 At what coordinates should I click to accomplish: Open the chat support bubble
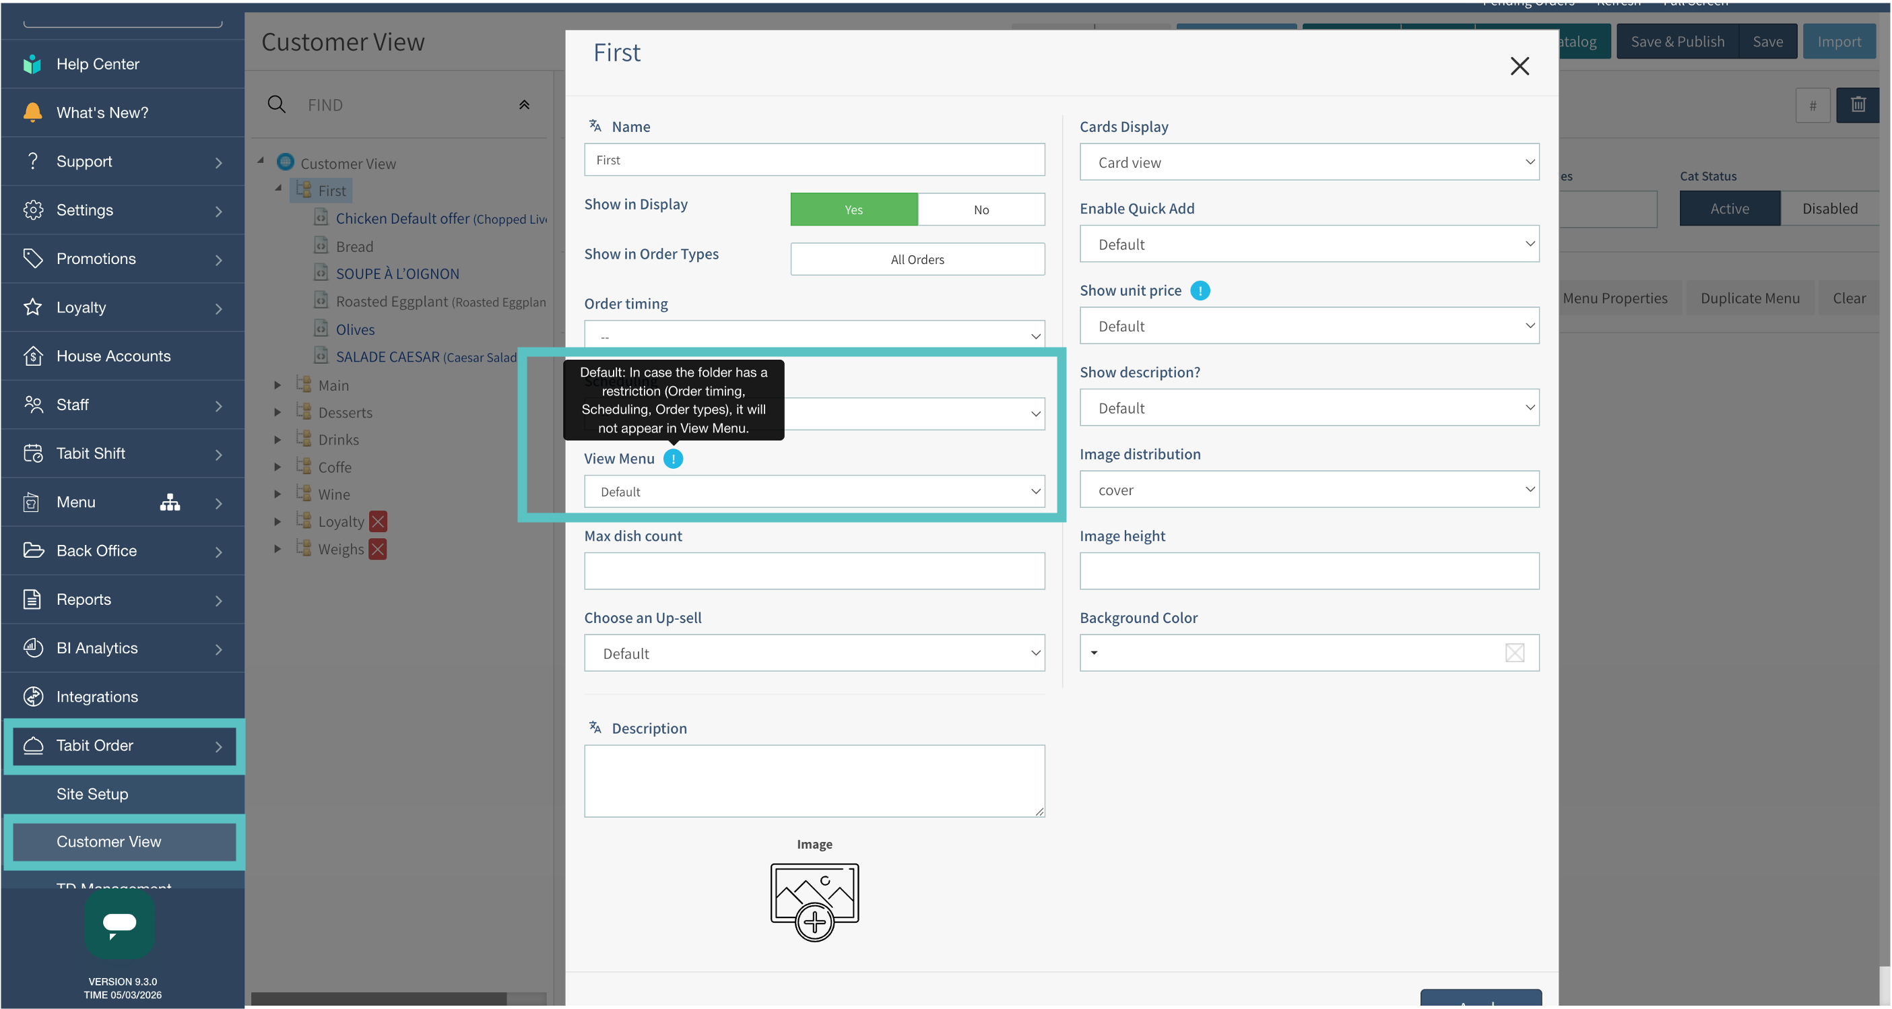(120, 924)
